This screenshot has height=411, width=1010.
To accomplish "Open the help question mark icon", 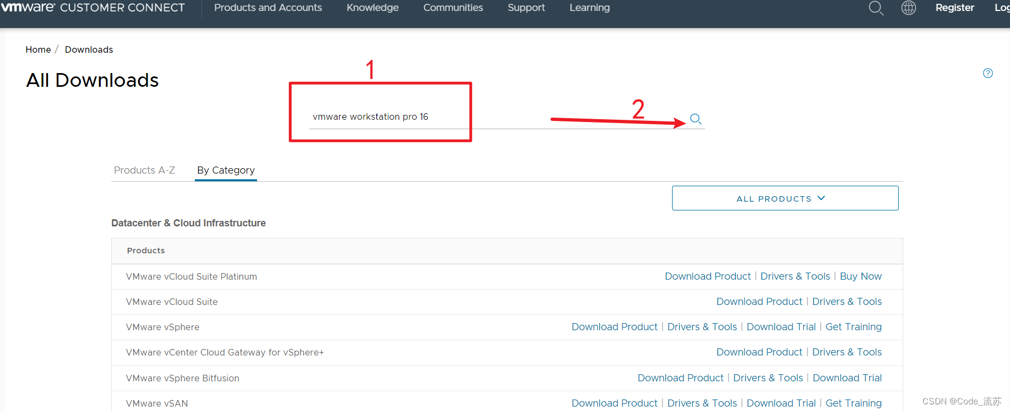I will coord(988,73).
